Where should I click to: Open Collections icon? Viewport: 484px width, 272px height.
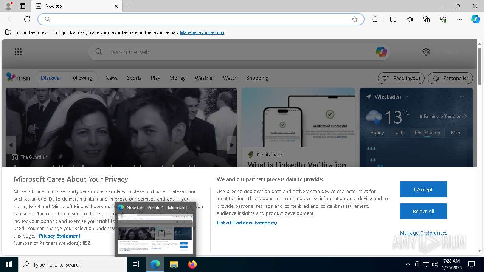coord(427,19)
